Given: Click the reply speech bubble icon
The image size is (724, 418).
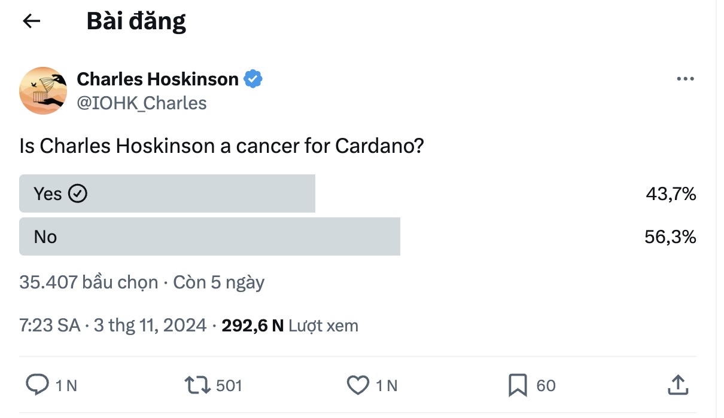Looking at the screenshot, I should click(x=37, y=385).
